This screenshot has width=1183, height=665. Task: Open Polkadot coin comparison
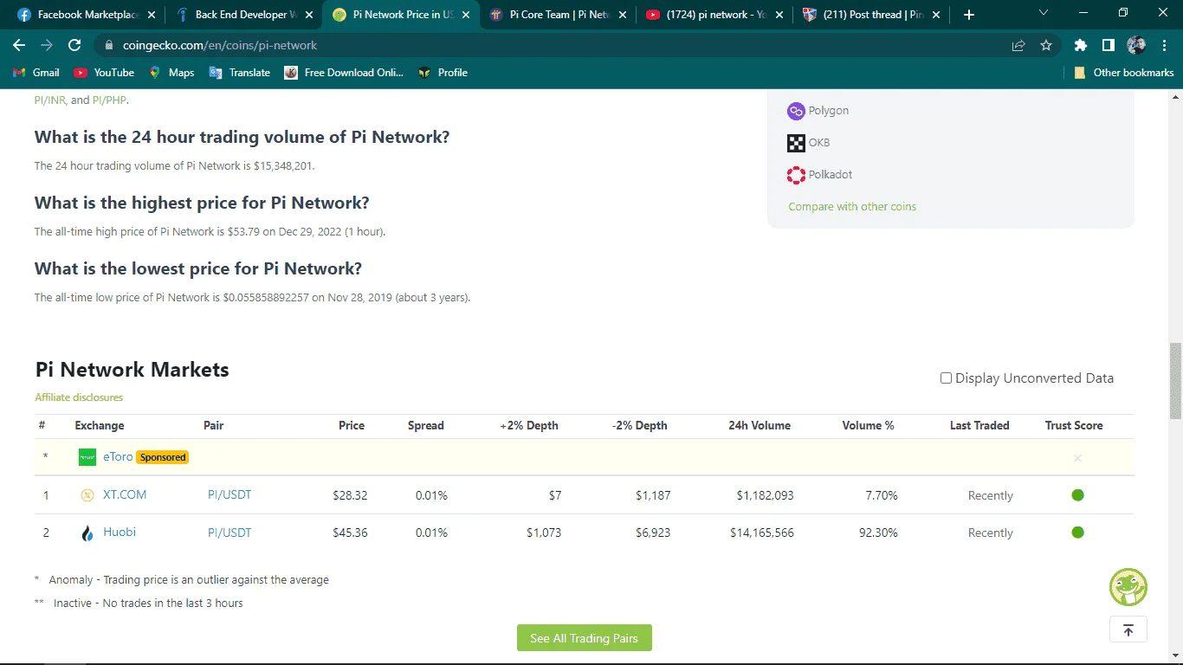[819, 175]
